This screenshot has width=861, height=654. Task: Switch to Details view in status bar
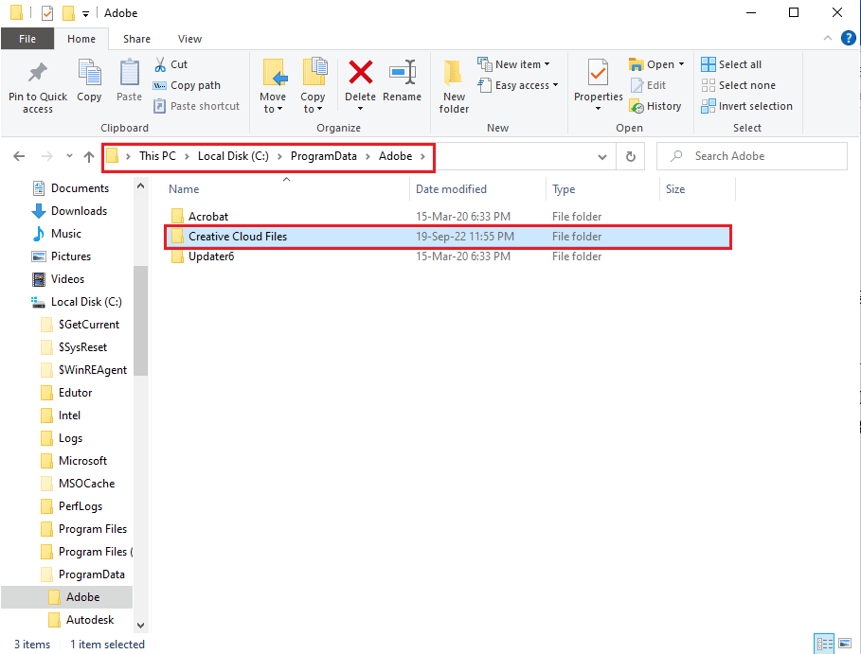point(824,643)
